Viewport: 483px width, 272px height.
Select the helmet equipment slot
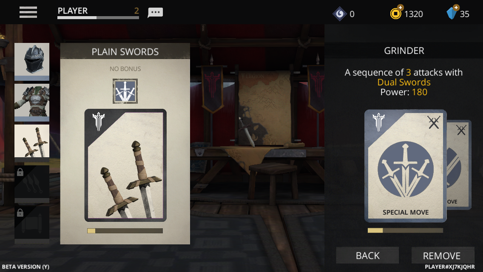(x=32, y=61)
